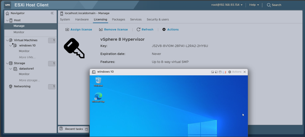Select Monitor under windows 10
305x137 pixels.
tap(24, 51)
